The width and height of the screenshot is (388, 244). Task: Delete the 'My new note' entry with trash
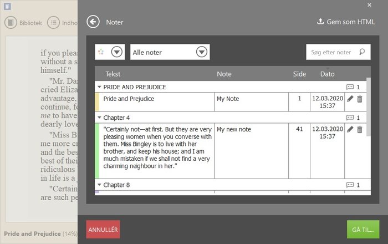pos(359,129)
